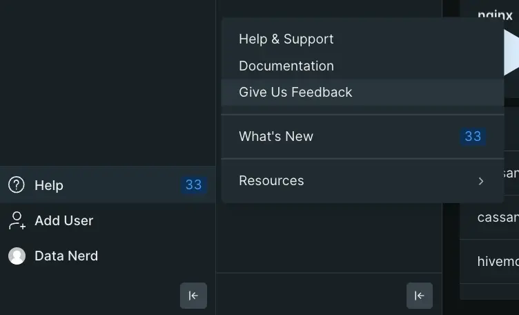Open the Data Nerd user name

(66, 256)
